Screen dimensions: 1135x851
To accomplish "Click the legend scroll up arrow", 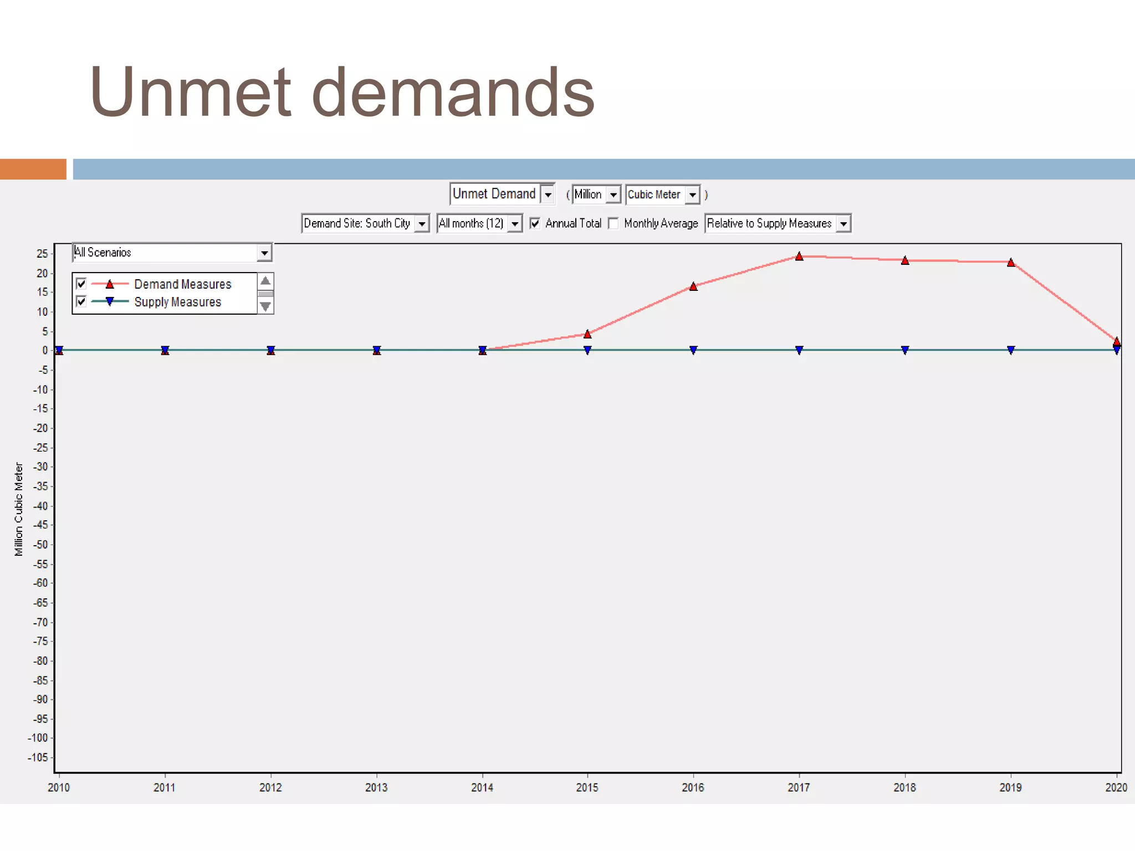I will coord(265,281).
